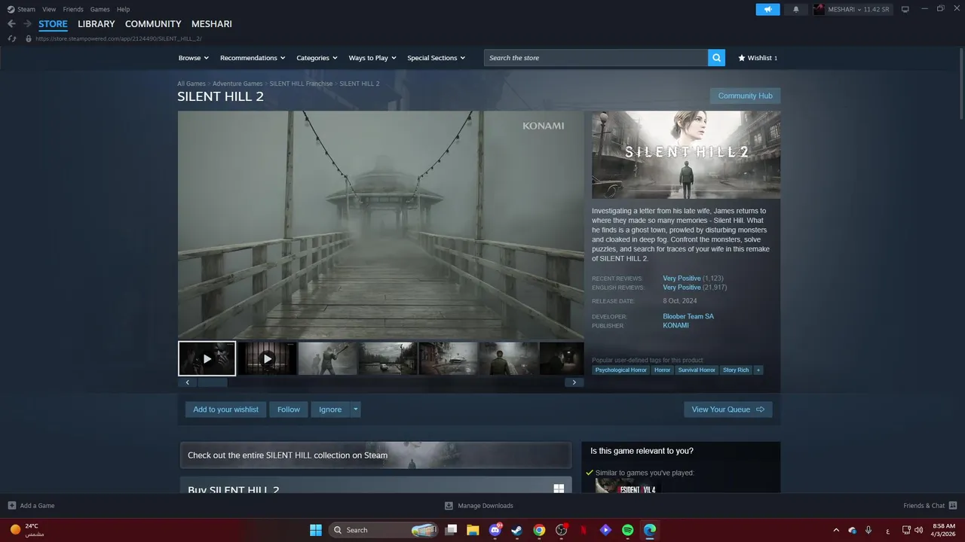Open the Bloober Team SA developer link
This screenshot has height=542, width=965.
(688, 316)
